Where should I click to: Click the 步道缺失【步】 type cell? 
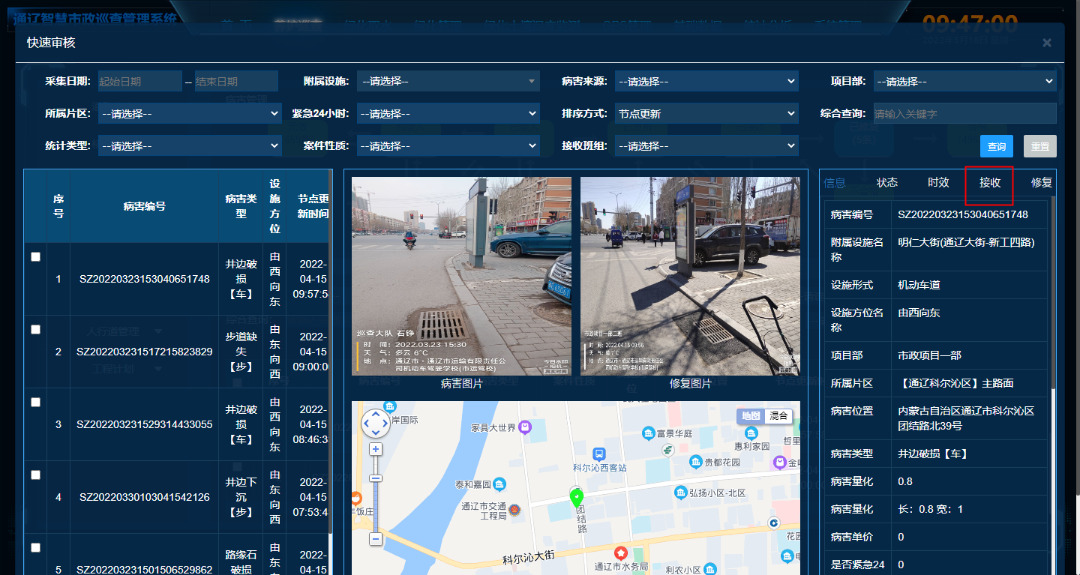pyautogui.click(x=241, y=352)
